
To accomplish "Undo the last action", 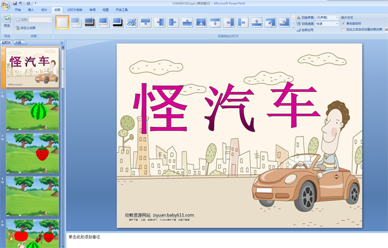I will [x=20, y=3].
